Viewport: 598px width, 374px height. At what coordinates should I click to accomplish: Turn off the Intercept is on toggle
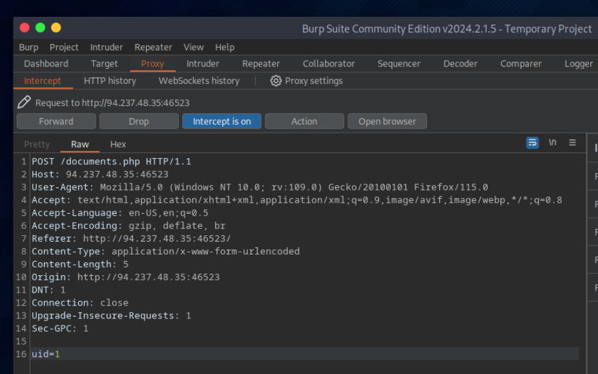[222, 121]
